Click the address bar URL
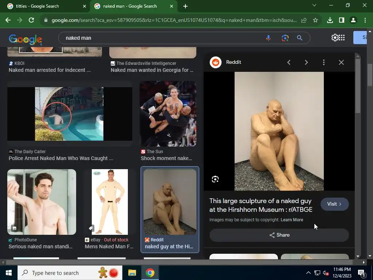This screenshot has height=280, width=373. (174, 20)
